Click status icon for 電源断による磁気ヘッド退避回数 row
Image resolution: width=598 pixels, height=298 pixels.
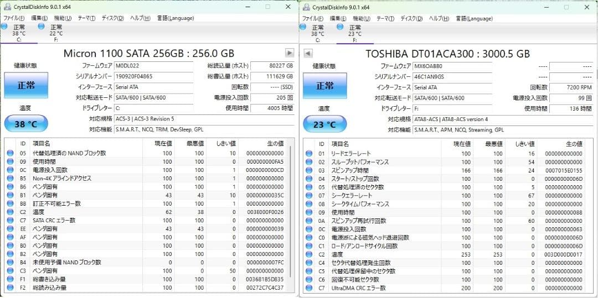point(309,238)
